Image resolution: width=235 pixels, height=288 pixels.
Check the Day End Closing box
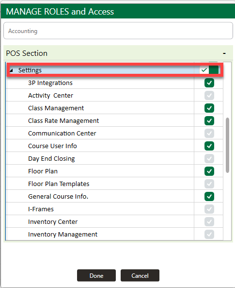[x=209, y=158]
